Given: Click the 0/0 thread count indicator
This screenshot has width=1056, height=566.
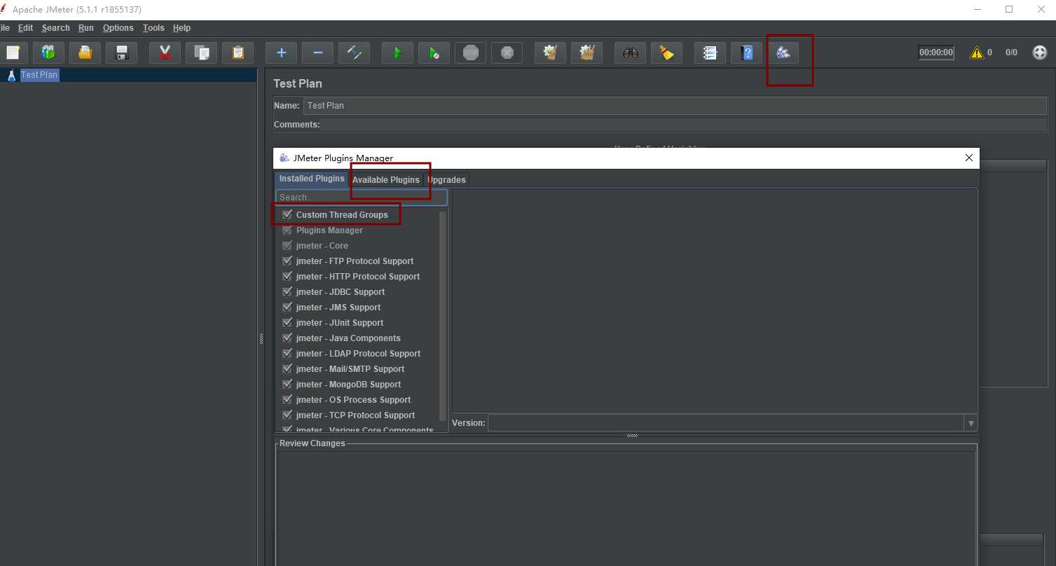Looking at the screenshot, I should pyautogui.click(x=1011, y=53).
